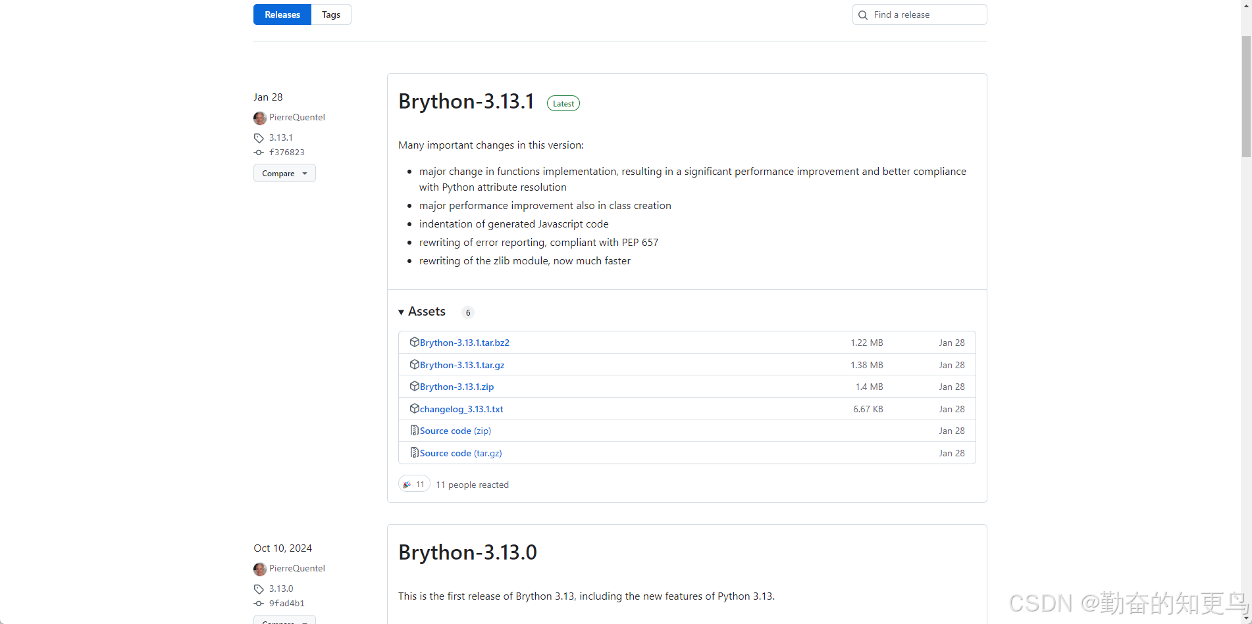The width and height of the screenshot is (1252, 624).
Task: Click package icon for Brython-3.13.1.tar.bz2
Action: point(414,342)
